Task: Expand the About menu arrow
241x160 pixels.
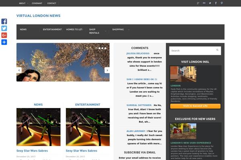Action: pyautogui.click(x=28, y=3)
